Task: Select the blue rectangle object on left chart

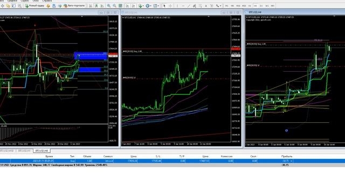Action: pyautogui.click(x=91, y=56)
